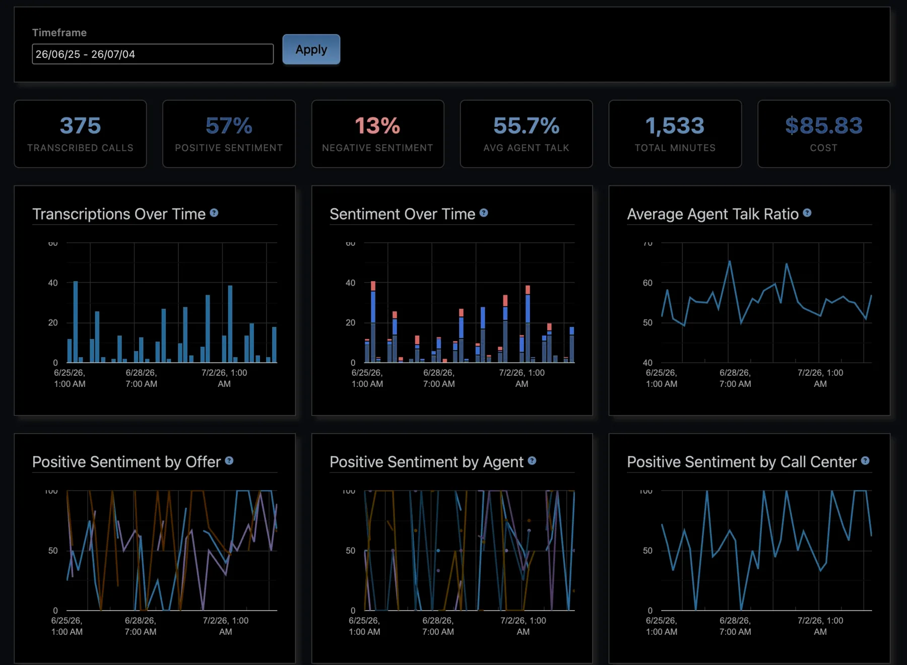Focus the Timeframe date range field
The image size is (907, 665).
point(153,54)
